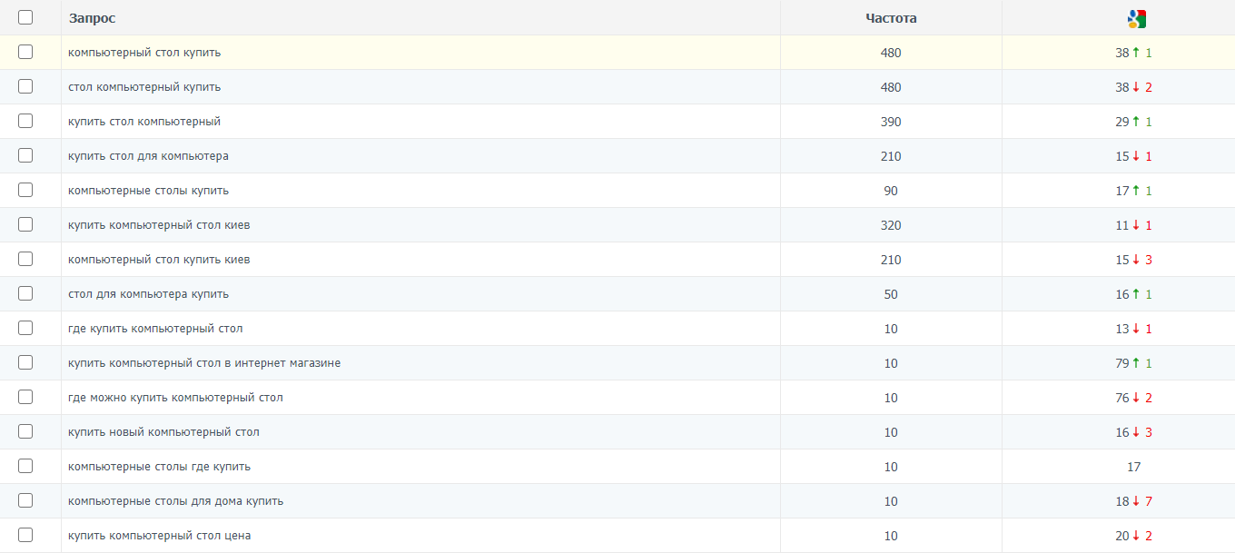Image resolution: width=1235 pixels, height=553 pixels.
Task: Click frequency 50 for стол для компьютера купить
Action: [x=891, y=294]
